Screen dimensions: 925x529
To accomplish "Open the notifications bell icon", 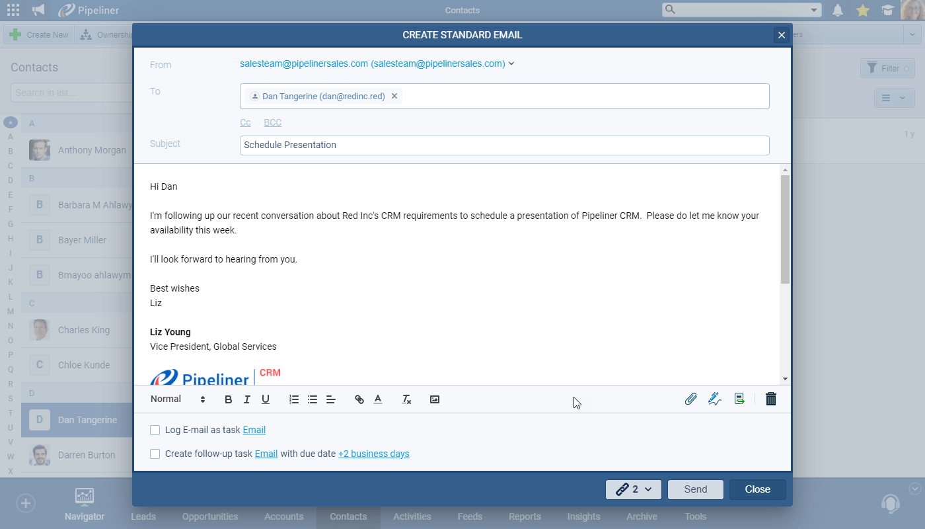I will point(838,10).
